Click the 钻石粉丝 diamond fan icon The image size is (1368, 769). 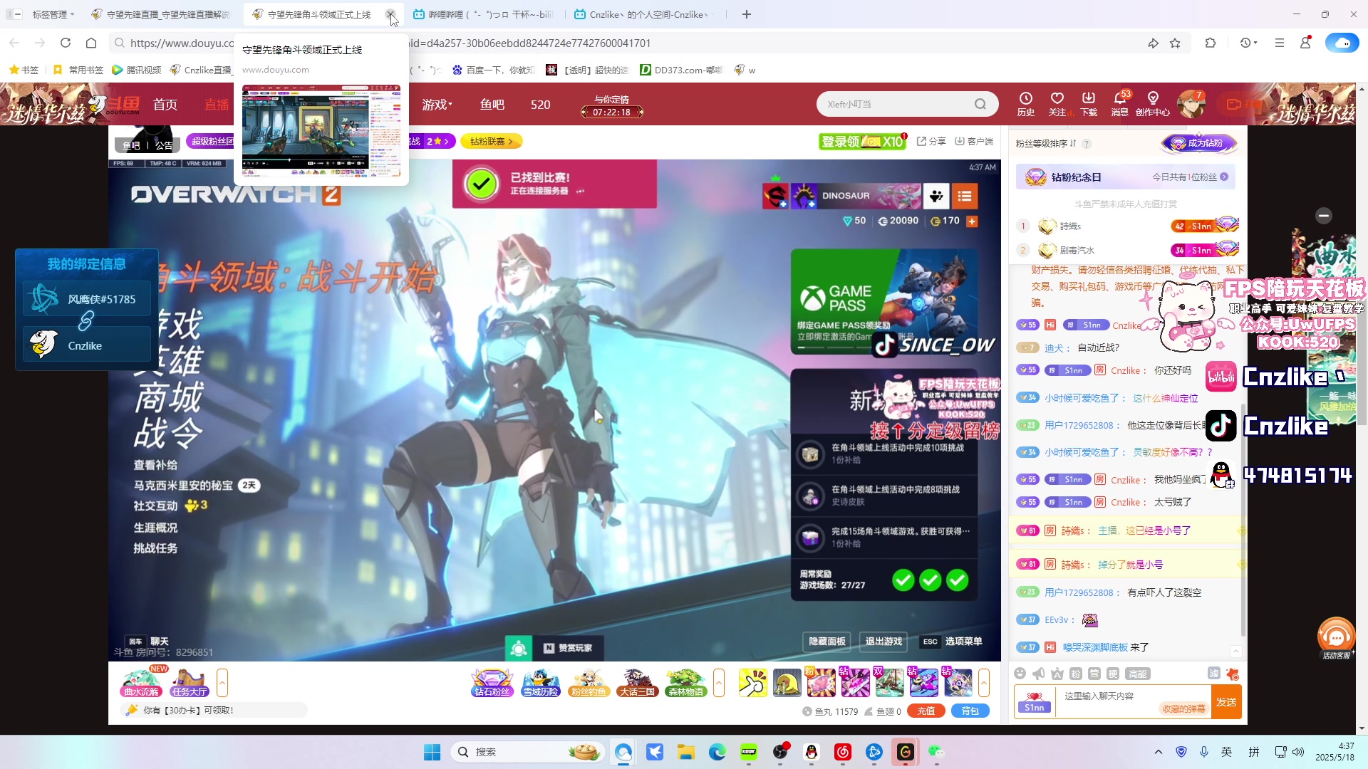pyautogui.click(x=492, y=683)
